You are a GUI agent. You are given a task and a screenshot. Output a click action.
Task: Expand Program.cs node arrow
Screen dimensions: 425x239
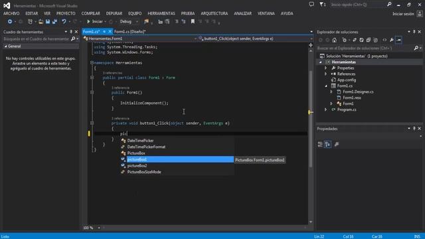point(326,110)
